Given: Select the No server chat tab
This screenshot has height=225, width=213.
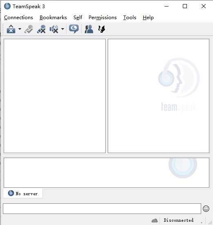Looking at the screenshot, I should click(x=23, y=194).
